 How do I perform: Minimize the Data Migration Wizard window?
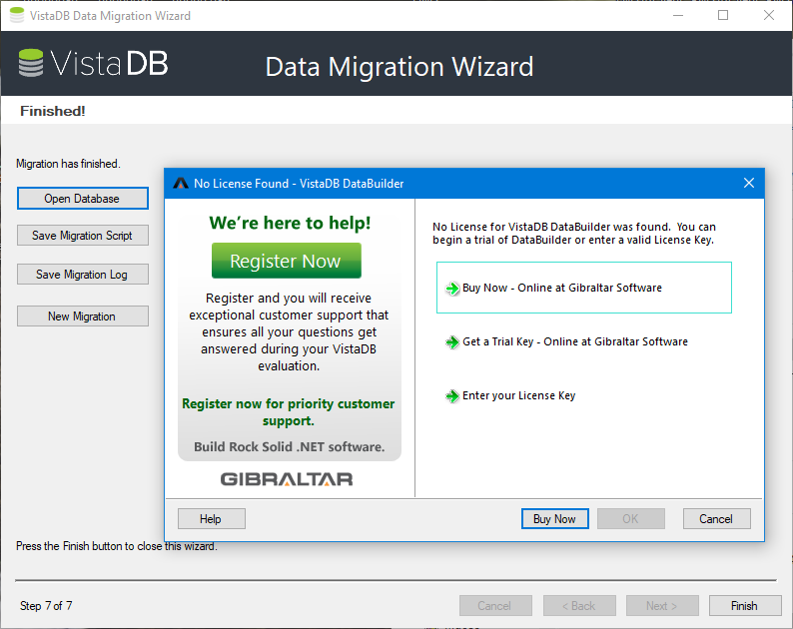pyautogui.click(x=678, y=15)
